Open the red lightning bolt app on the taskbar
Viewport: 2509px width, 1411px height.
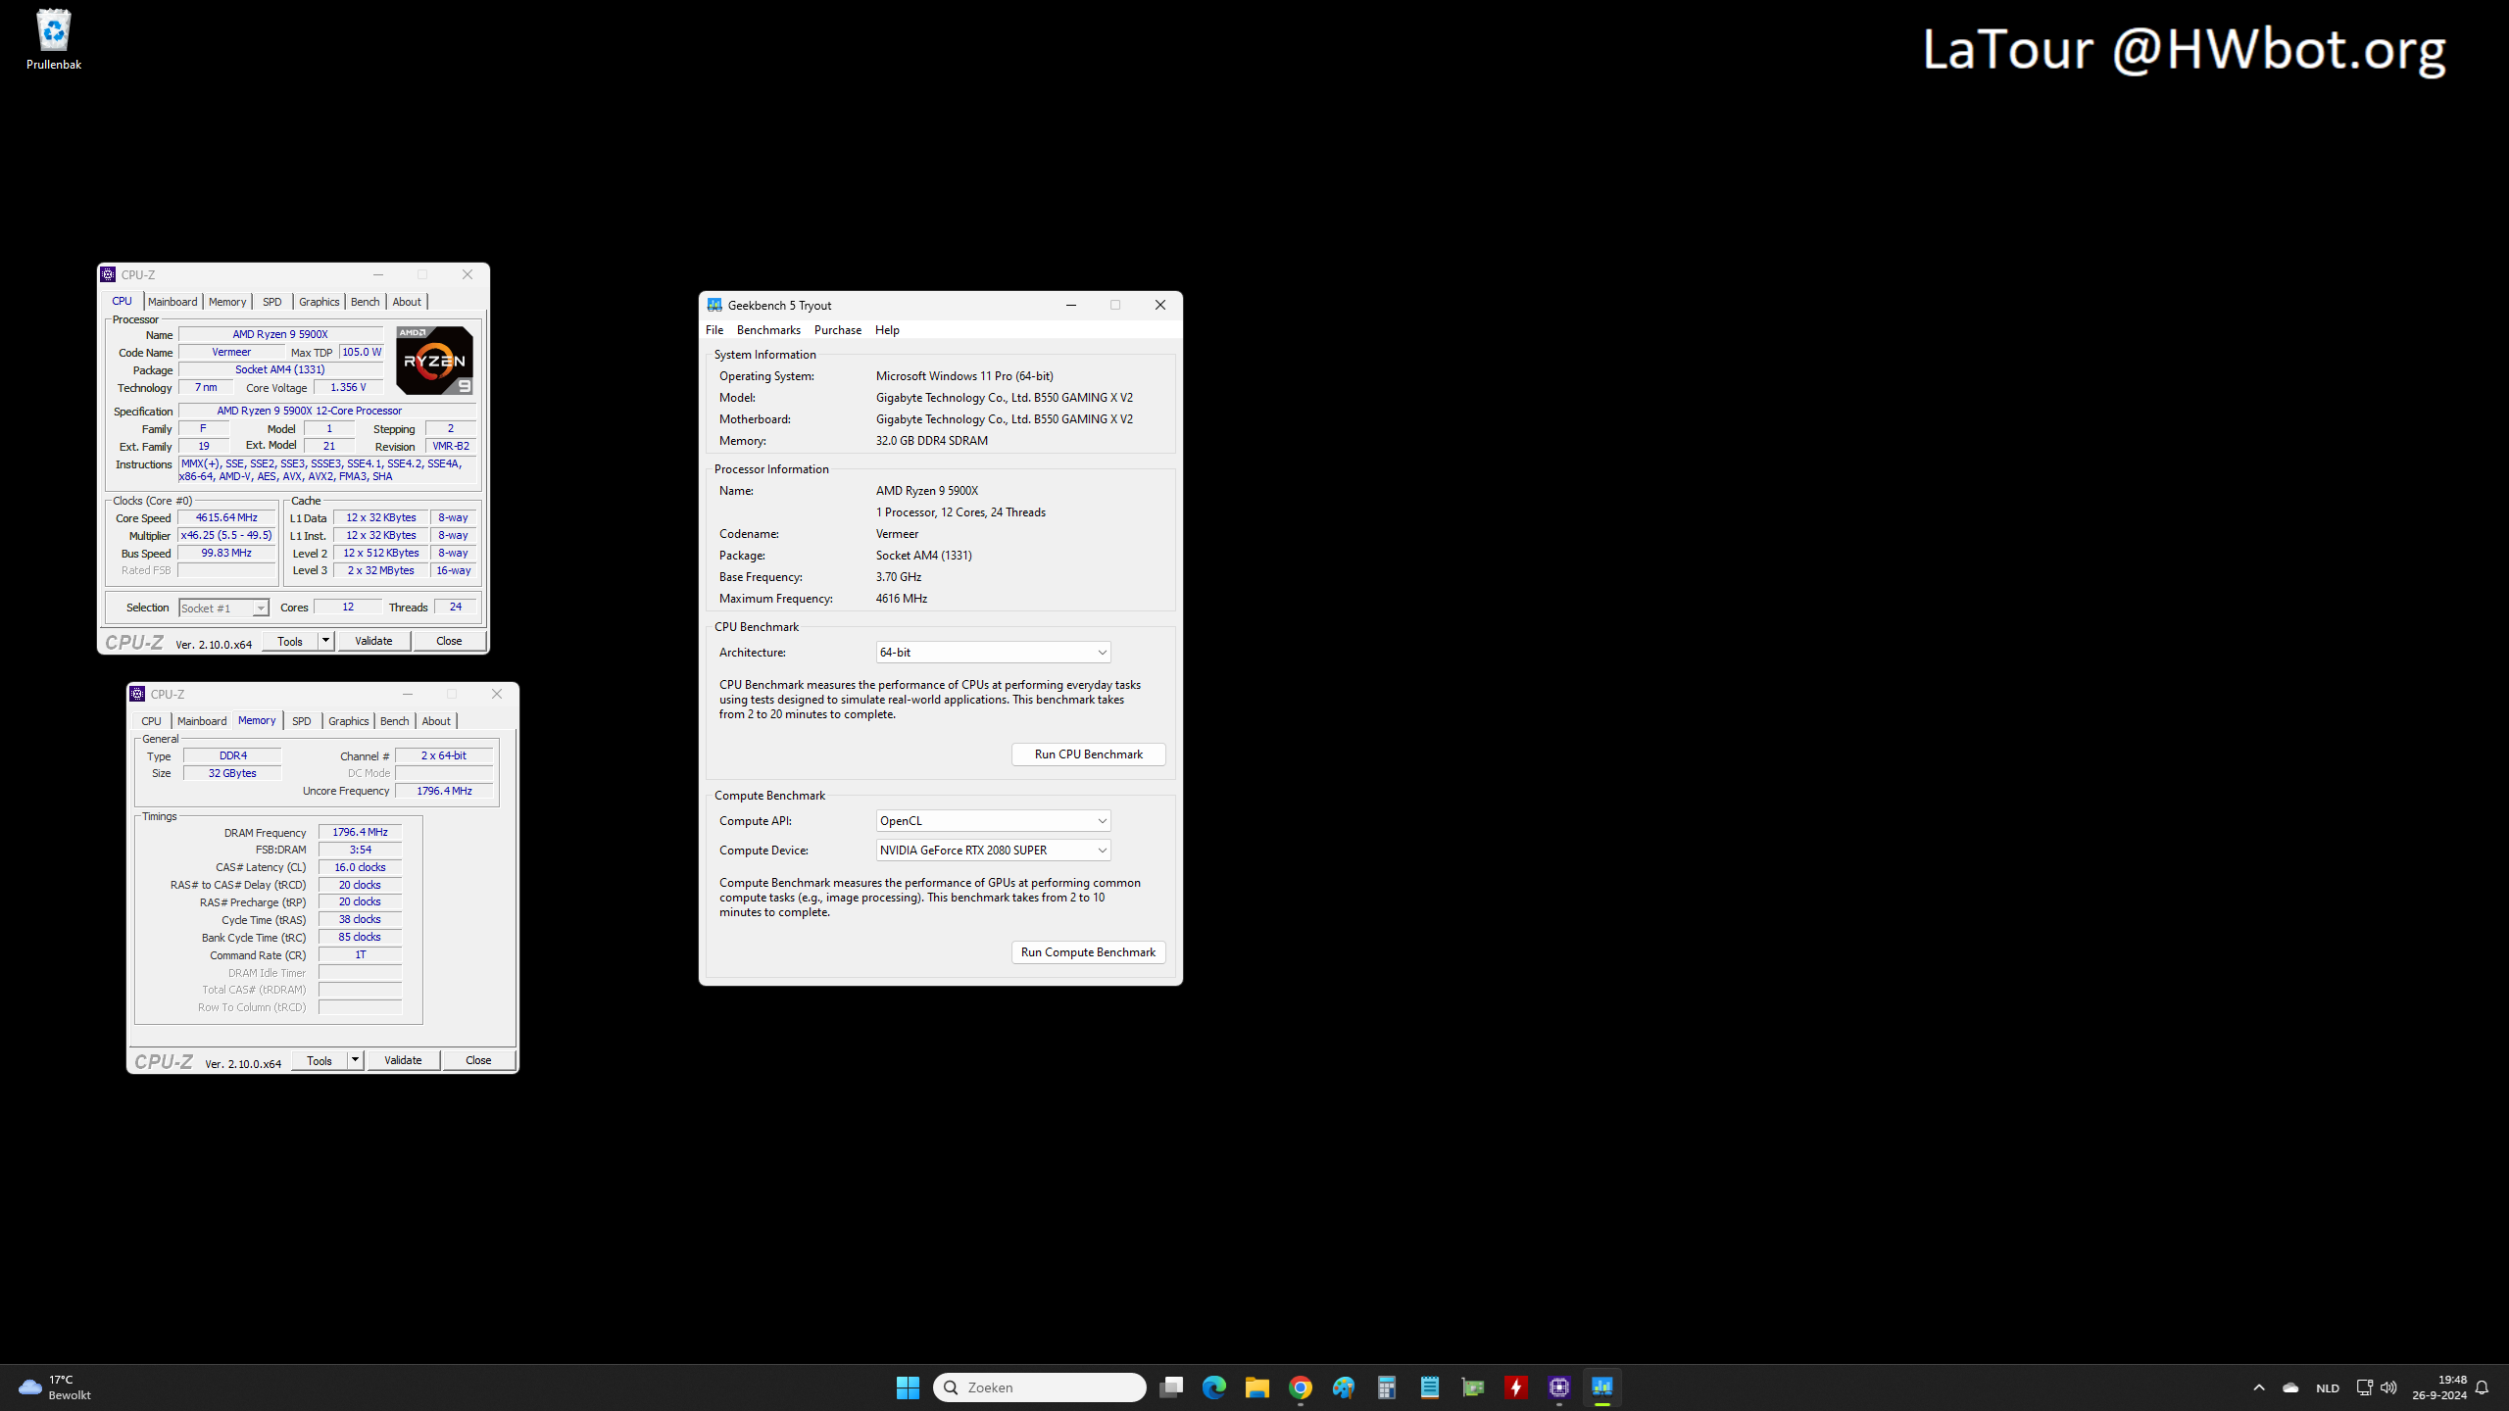pyautogui.click(x=1516, y=1387)
